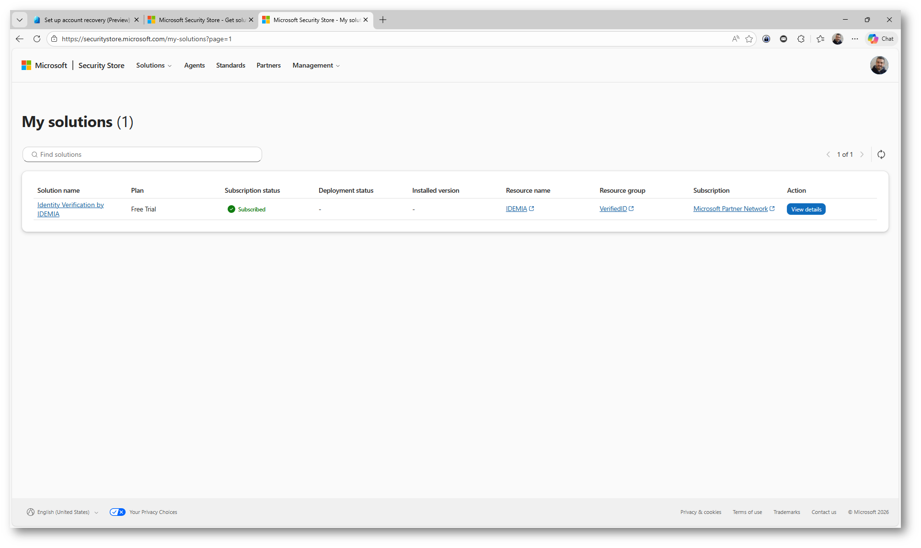This screenshot has width=921, height=548.
Task: Click the Read aloud icon in address bar
Action: tap(736, 39)
